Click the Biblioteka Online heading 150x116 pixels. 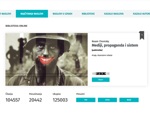tap(16, 26)
